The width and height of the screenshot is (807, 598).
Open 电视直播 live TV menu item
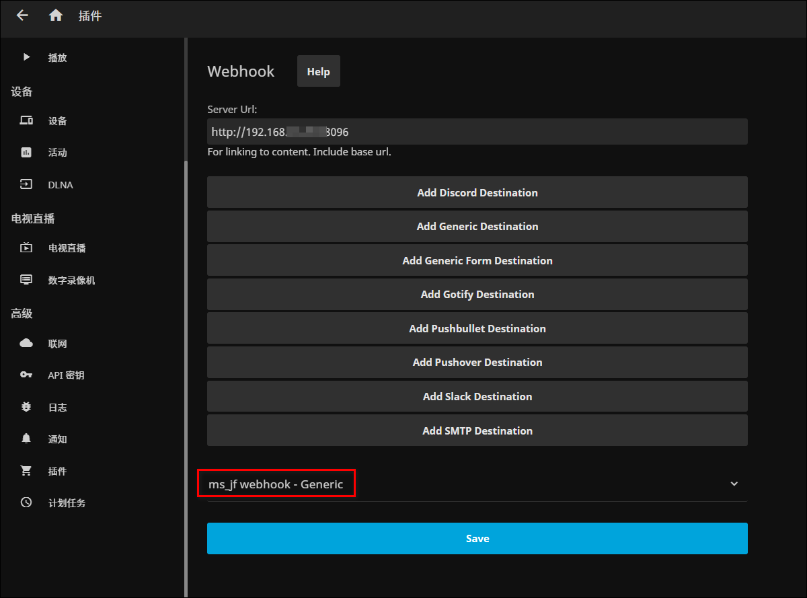[67, 248]
